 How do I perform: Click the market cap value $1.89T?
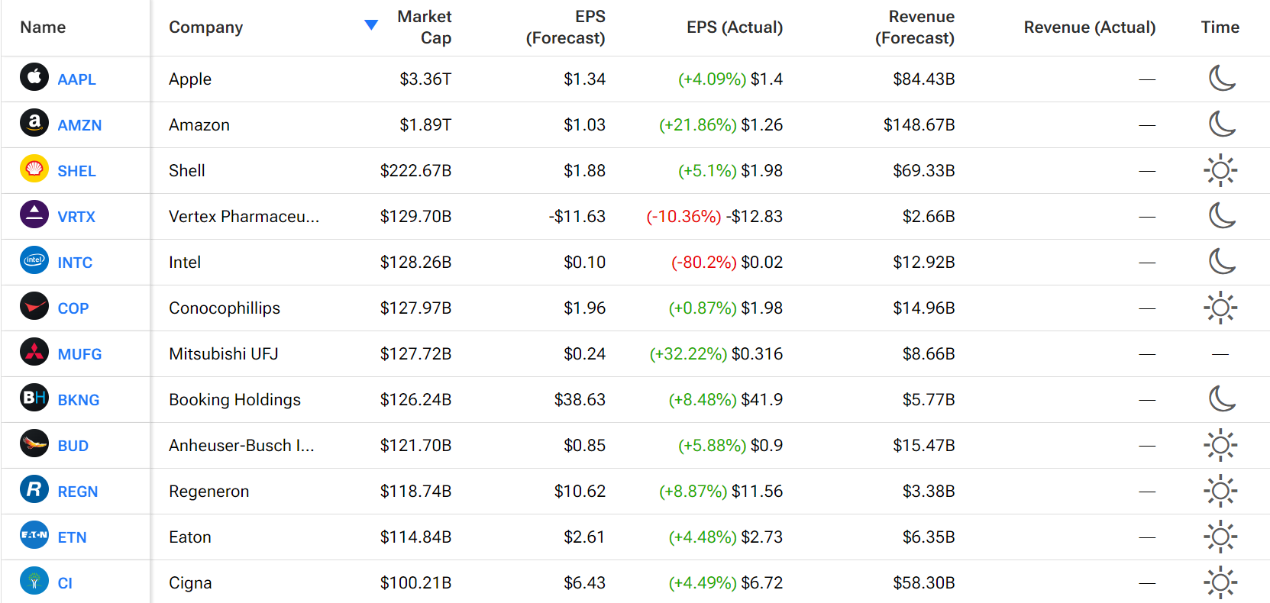pyautogui.click(x=425, y=125)
